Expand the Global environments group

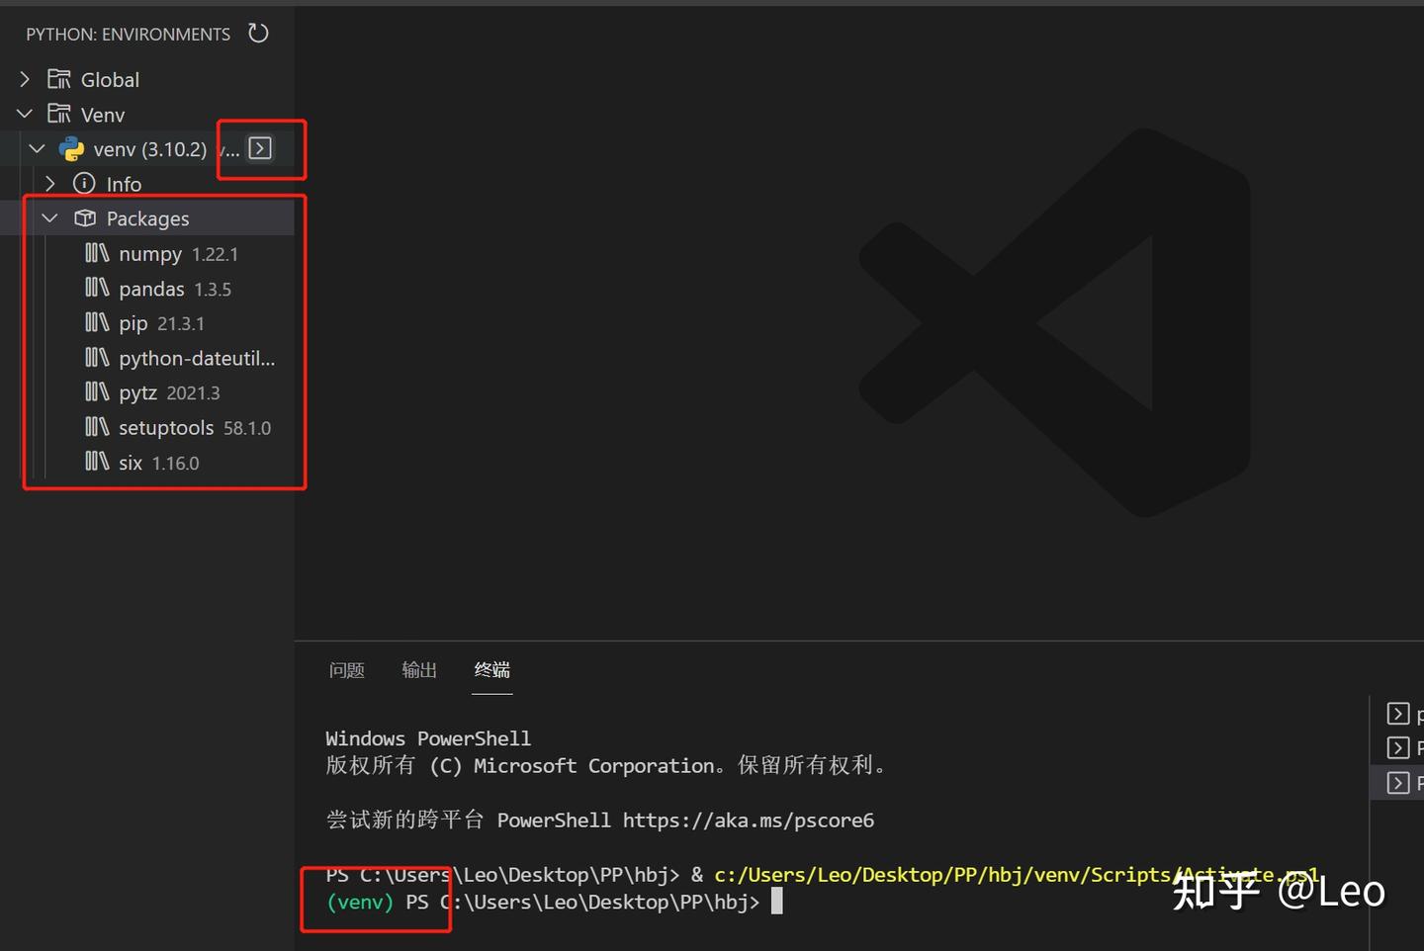pos(24,79)
